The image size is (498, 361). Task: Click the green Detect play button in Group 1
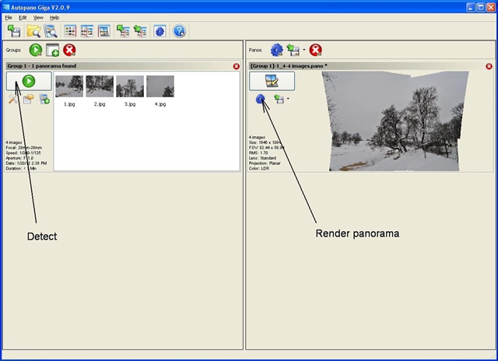[29, 80]
